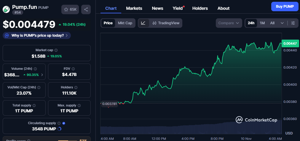Click the circulating supply verified badge
300x141 pixels.
(64, 123)
